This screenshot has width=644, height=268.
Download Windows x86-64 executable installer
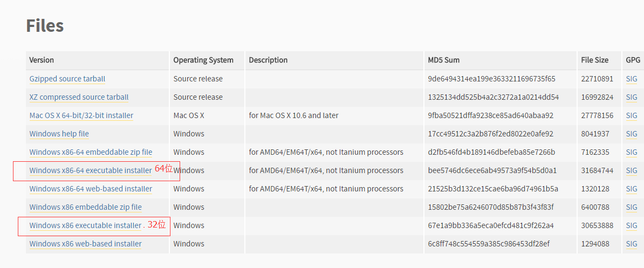click(x=91, y=170)
